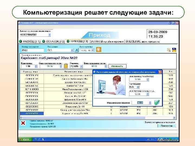Close the maximum markup calculation dialog
Image resolution: width=195 pixels, height=146 pixels.
[160, 72]
